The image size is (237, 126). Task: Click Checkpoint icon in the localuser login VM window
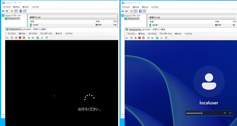157,38
